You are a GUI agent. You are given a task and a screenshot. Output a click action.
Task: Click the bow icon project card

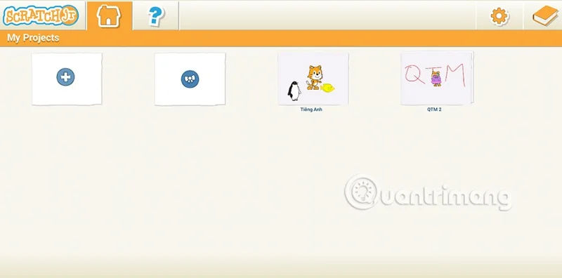(190, 79)
